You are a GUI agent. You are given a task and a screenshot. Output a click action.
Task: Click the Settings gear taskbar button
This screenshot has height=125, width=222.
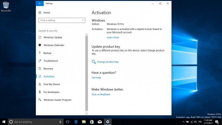(108, 122)
